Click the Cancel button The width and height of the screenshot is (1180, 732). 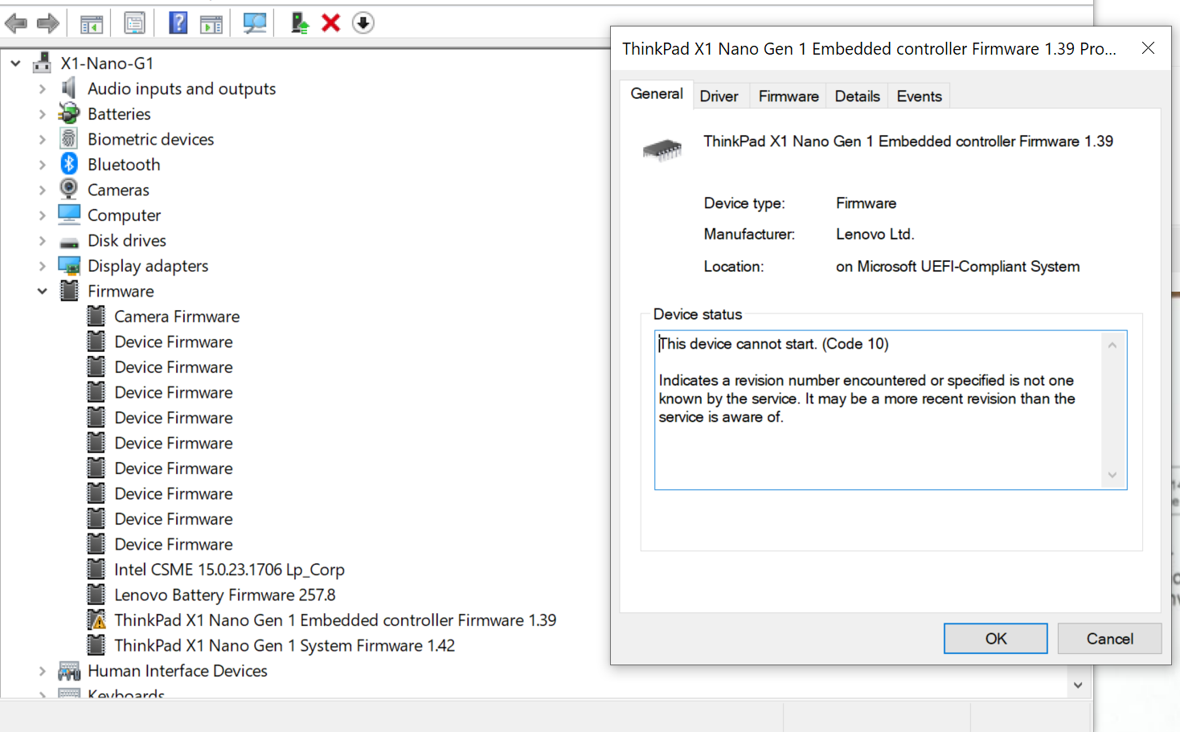1109,638
